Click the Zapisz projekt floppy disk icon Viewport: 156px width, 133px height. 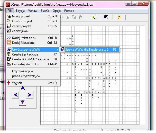tap(9, 26)
